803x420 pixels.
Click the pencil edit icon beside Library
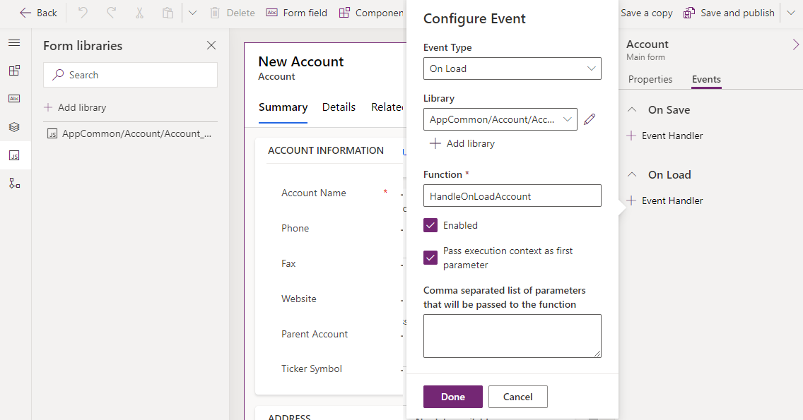(590, 119)
